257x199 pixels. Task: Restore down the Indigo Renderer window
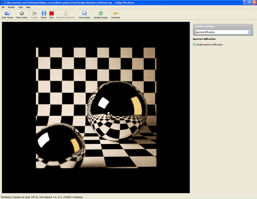click(249, 2)
